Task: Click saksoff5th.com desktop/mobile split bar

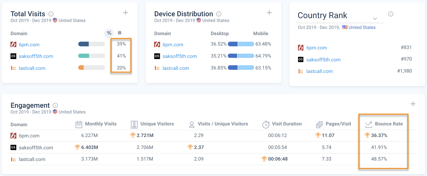Action: pos(241,56)
